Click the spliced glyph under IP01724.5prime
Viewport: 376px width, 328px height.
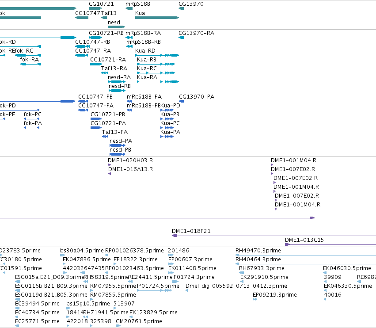(155, 290)
